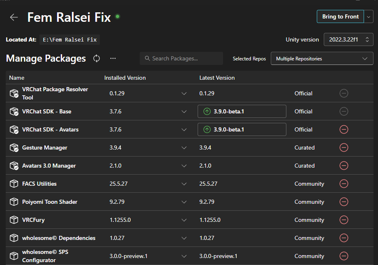Remove the Gesture Manager package

coord(344,147)
